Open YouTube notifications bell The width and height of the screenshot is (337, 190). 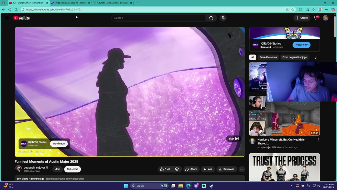[315, 18]
